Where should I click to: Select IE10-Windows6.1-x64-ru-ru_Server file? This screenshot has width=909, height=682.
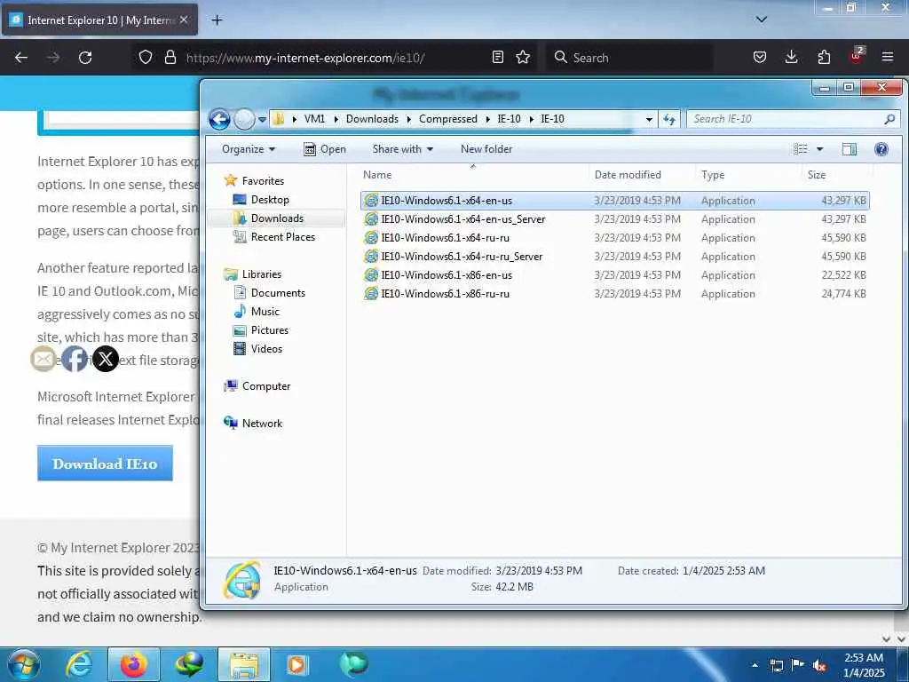pyautogui.click(x=614, y=257)
